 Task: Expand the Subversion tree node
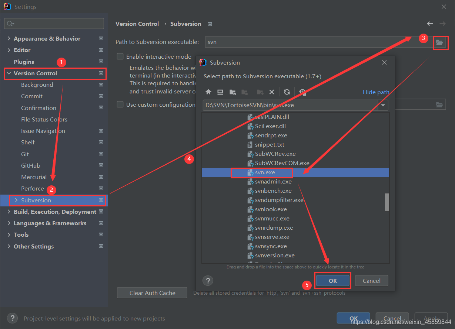coord(16,200)
